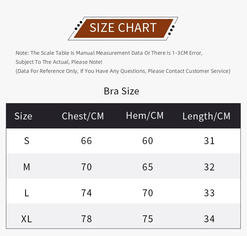
Task: Select the Length/CM column header
Action: (x=206, y=116)
